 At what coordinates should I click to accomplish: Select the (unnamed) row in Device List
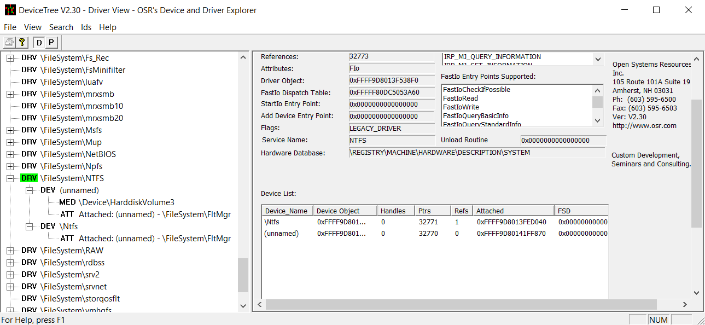435,234
